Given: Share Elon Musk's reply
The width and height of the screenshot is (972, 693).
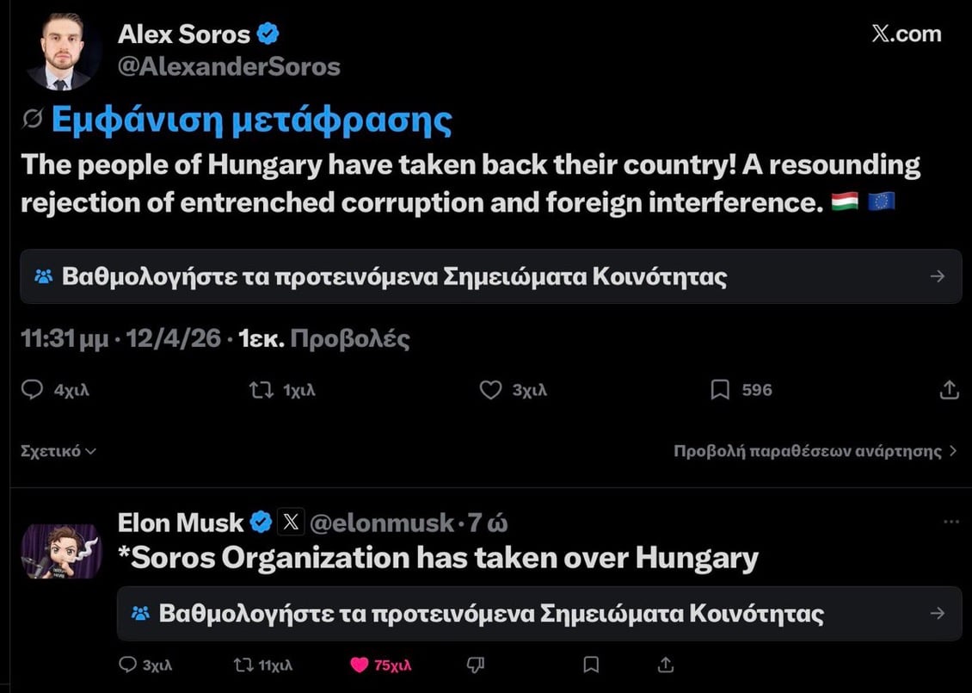Looking at the screenshot, I should [665, 665].
